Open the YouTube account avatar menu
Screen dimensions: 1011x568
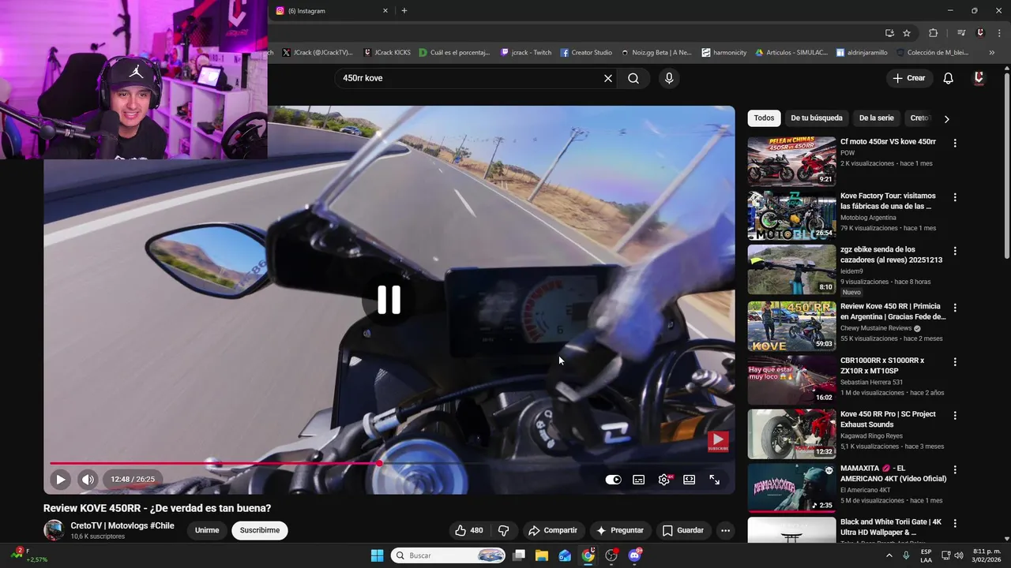979,78
